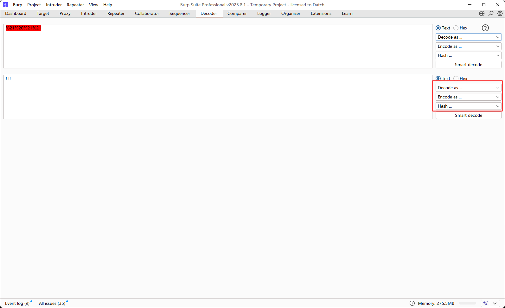Switch to the Target tab
The width and height of the screenshot is (505, 308).
[x=43, y=13]
